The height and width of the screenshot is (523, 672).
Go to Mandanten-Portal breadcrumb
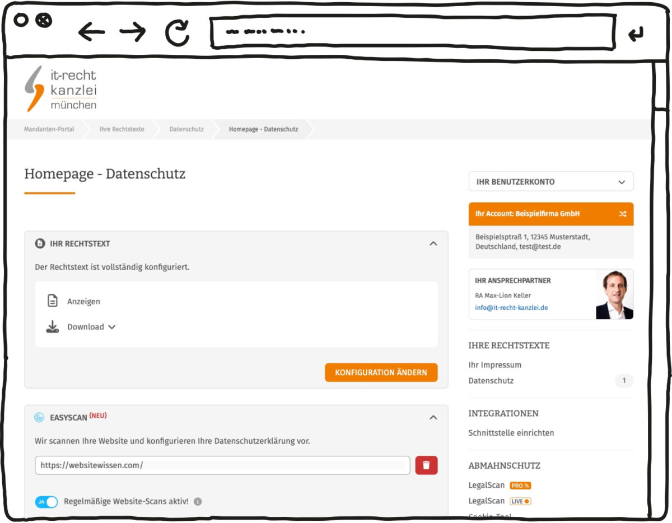coord(49,129)
